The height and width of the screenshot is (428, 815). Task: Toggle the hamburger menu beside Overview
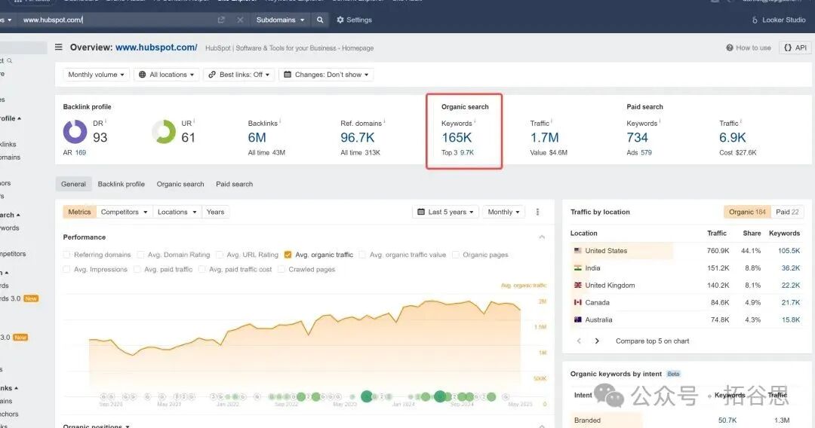59,47
